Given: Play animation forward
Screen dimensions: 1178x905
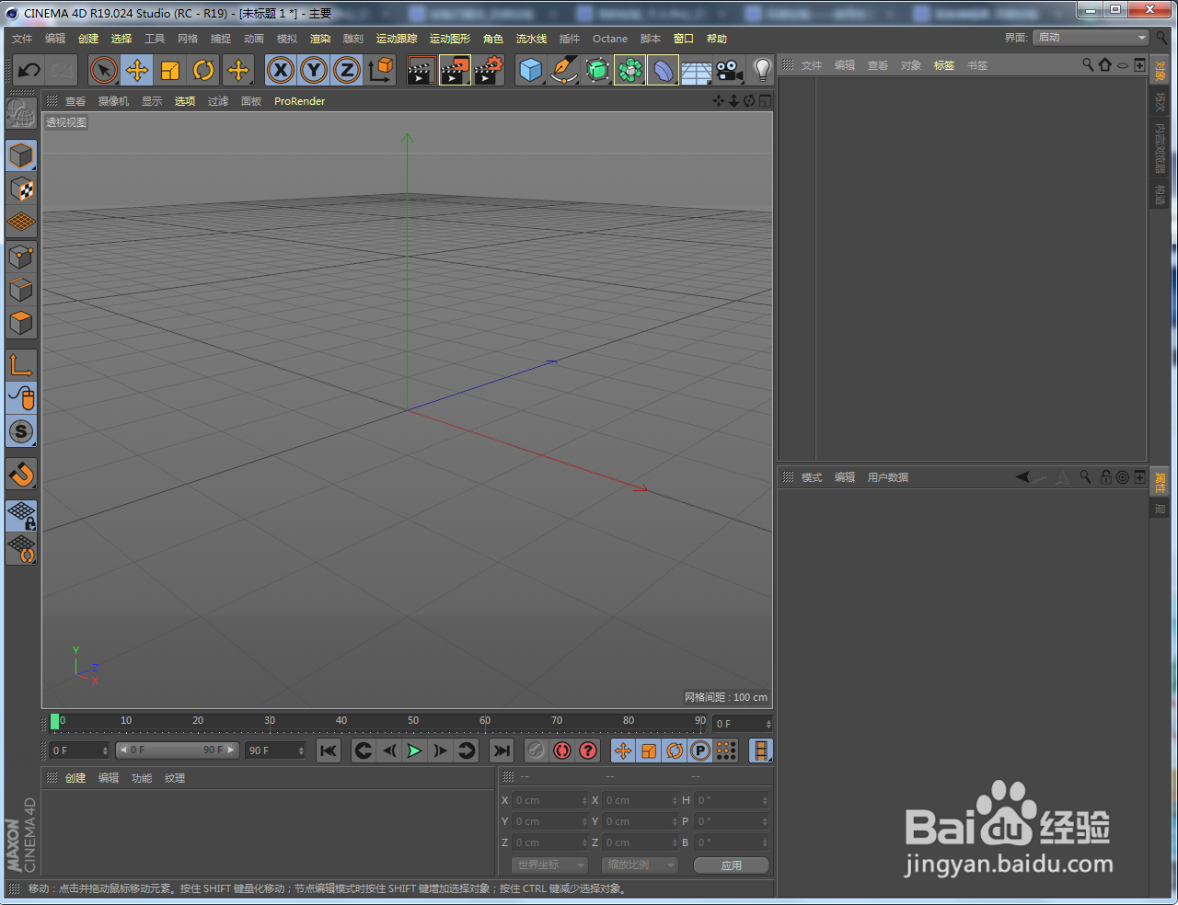Looking at the screenshot, I should (415, 750).
